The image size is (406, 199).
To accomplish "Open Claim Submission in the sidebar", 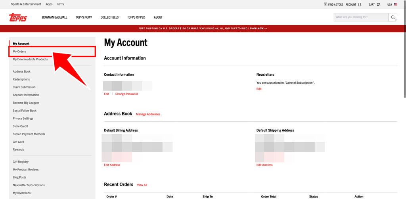I will coord(24,87).
